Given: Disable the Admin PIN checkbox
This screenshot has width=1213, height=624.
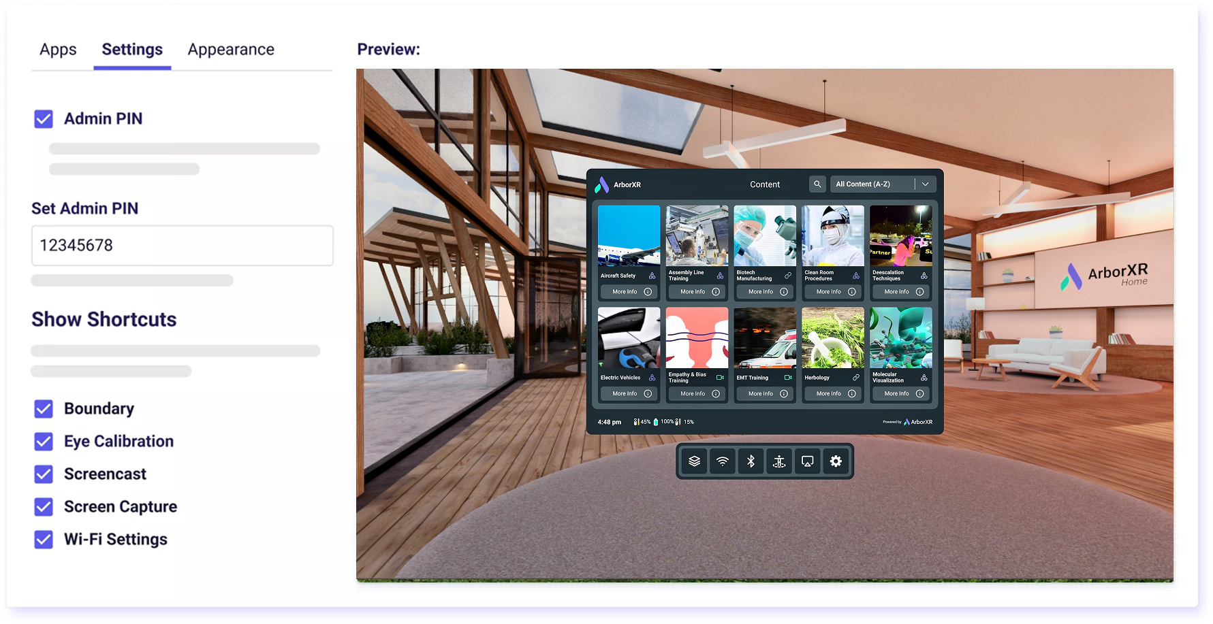Looking at the screenshot, I should pos(44,119).
